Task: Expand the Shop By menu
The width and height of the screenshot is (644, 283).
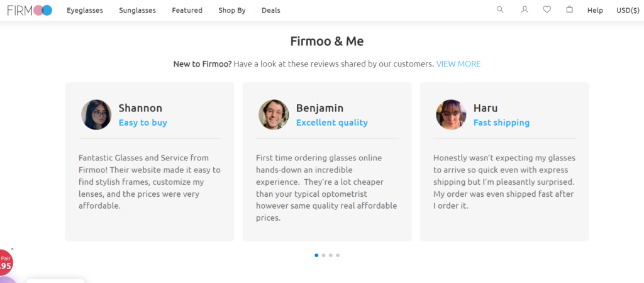Action: click(232, 10)
